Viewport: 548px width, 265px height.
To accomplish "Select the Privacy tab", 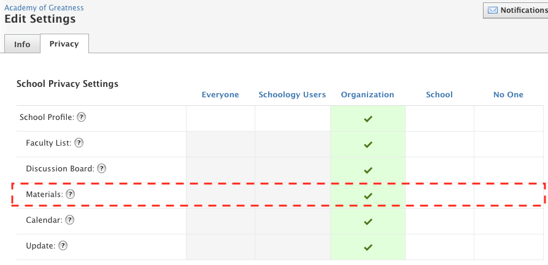I will tap(64, 44).
